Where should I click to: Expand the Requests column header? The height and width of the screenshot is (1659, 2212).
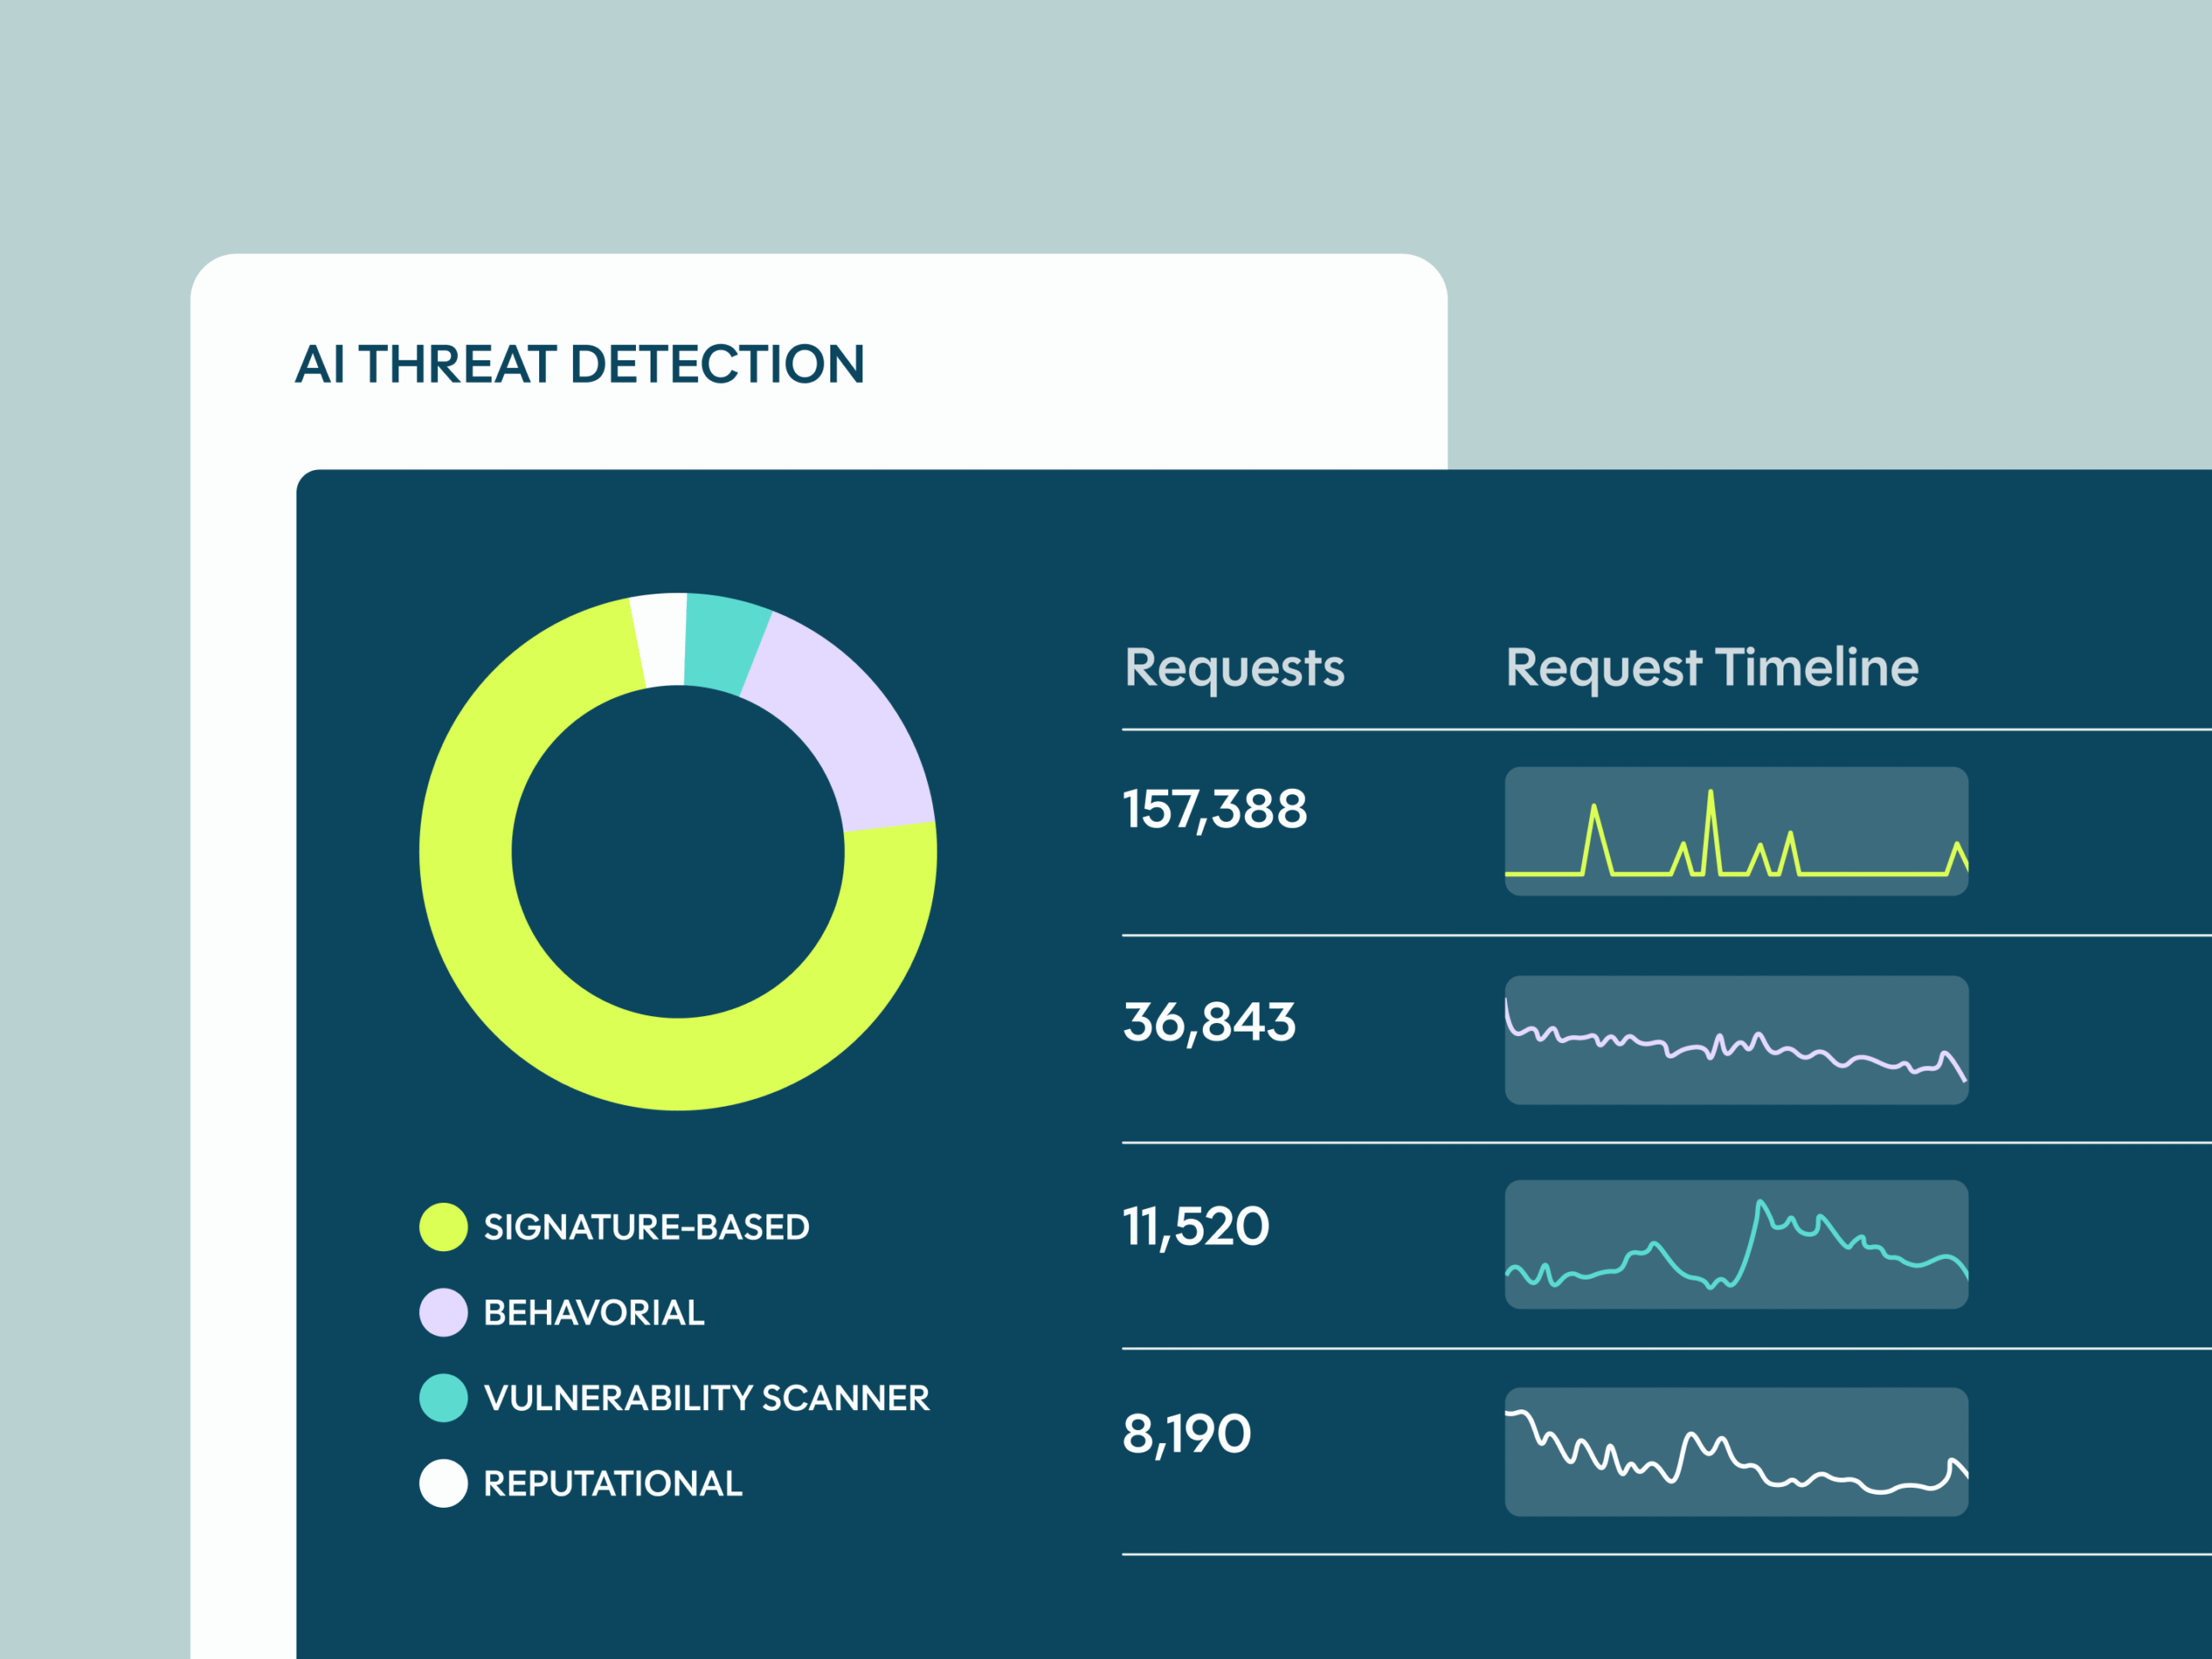pyautogui.click(x=1234, y=668)
